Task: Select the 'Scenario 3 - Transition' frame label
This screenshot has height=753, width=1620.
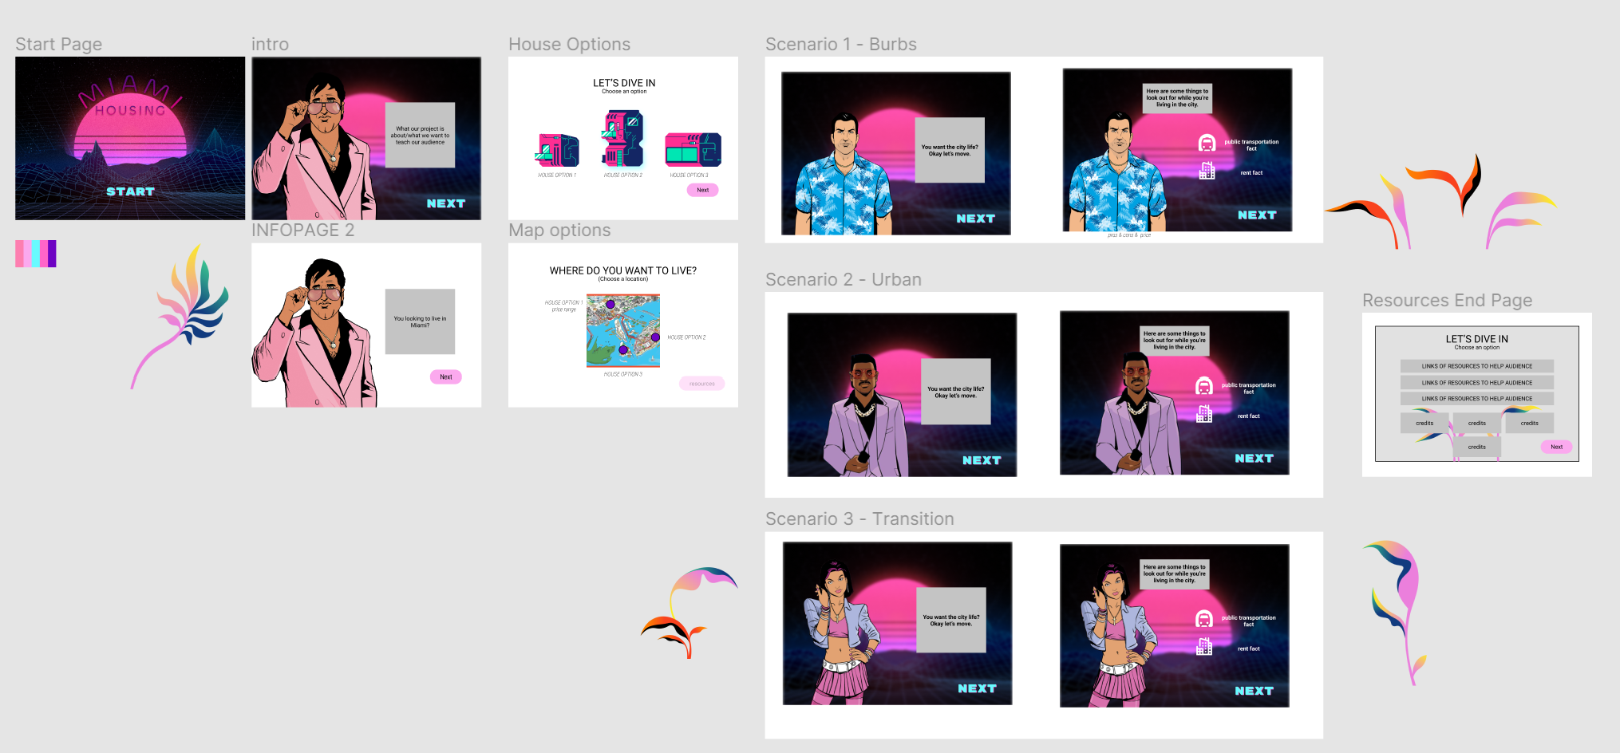Action: pyautogui.click(x=859, y=519)
